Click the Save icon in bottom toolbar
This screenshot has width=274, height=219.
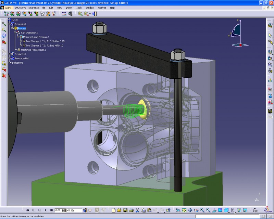(126, 210)
